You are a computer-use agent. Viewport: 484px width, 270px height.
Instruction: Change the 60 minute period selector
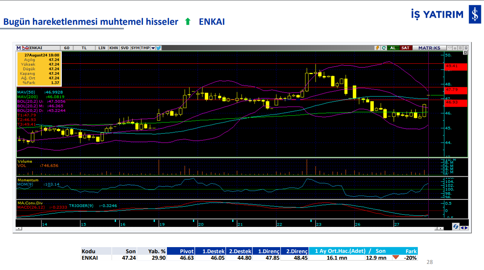pos(67,48)
